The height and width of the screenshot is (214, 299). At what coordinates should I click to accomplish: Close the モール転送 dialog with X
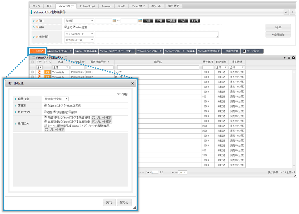133,83
